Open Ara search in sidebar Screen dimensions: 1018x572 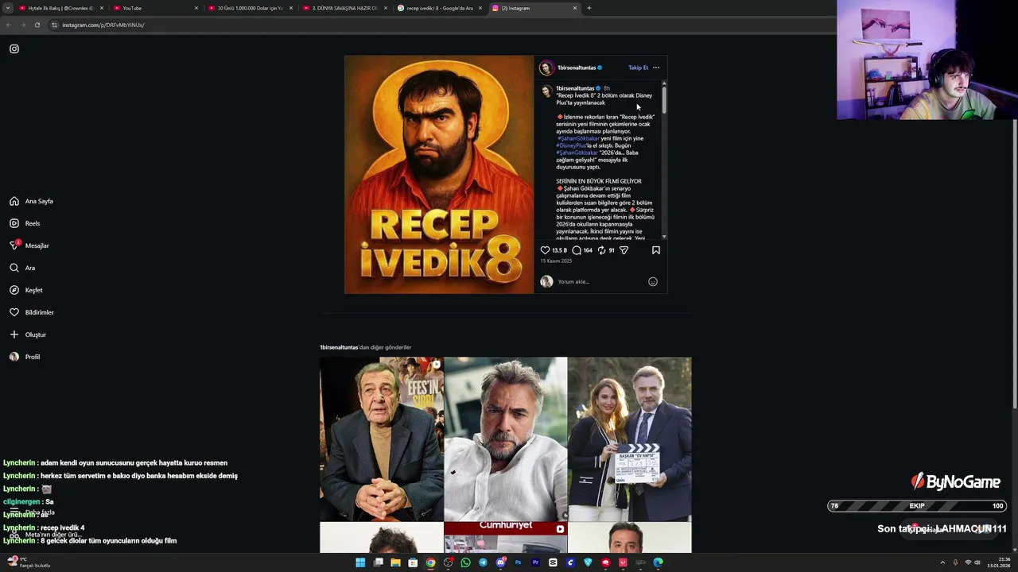point(22,268)
